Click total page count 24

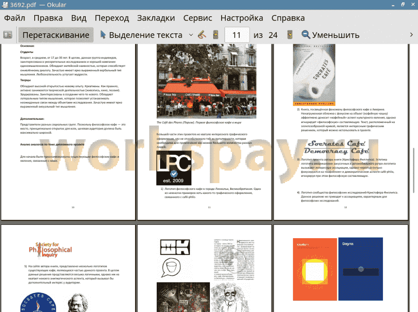click(x=273, y=35)
